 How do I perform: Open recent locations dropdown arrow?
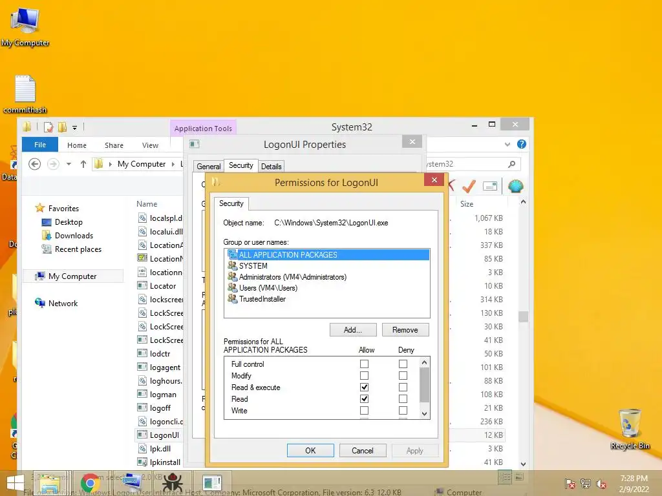[69, 164]
